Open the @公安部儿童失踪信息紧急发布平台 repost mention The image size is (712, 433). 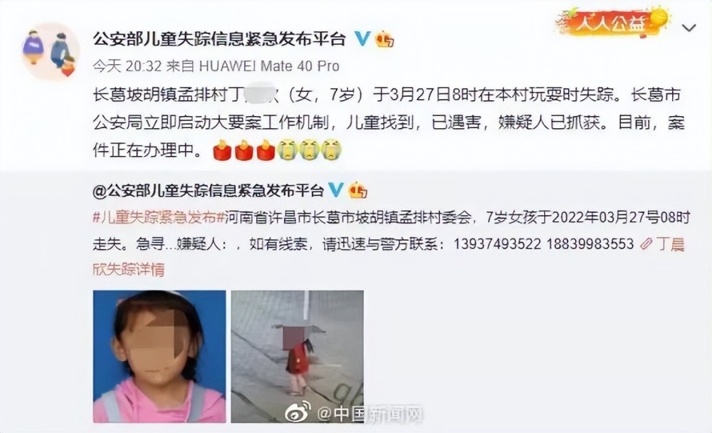tap(208, 190)
